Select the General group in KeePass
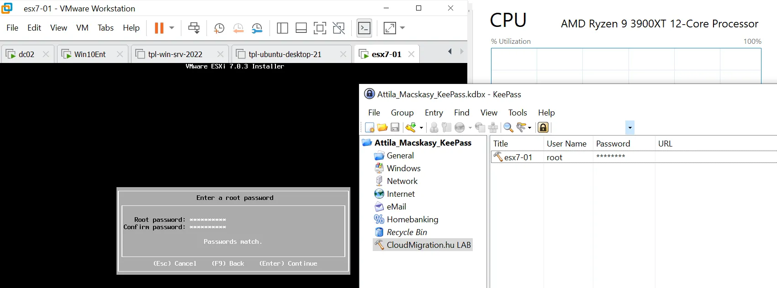777x288 pixels. pos(400,156)
